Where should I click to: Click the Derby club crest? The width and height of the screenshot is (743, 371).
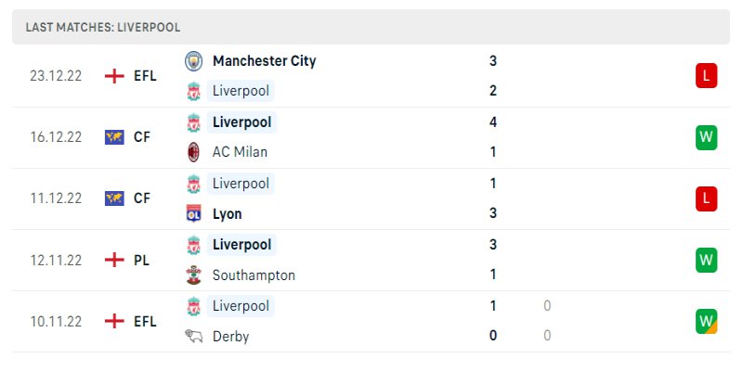pos(193,336)
